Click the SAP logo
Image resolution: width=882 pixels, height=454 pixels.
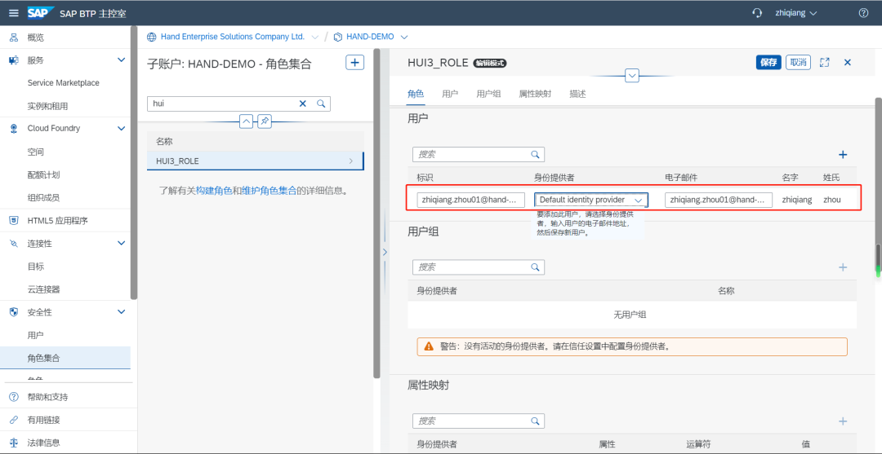(41, 13)
